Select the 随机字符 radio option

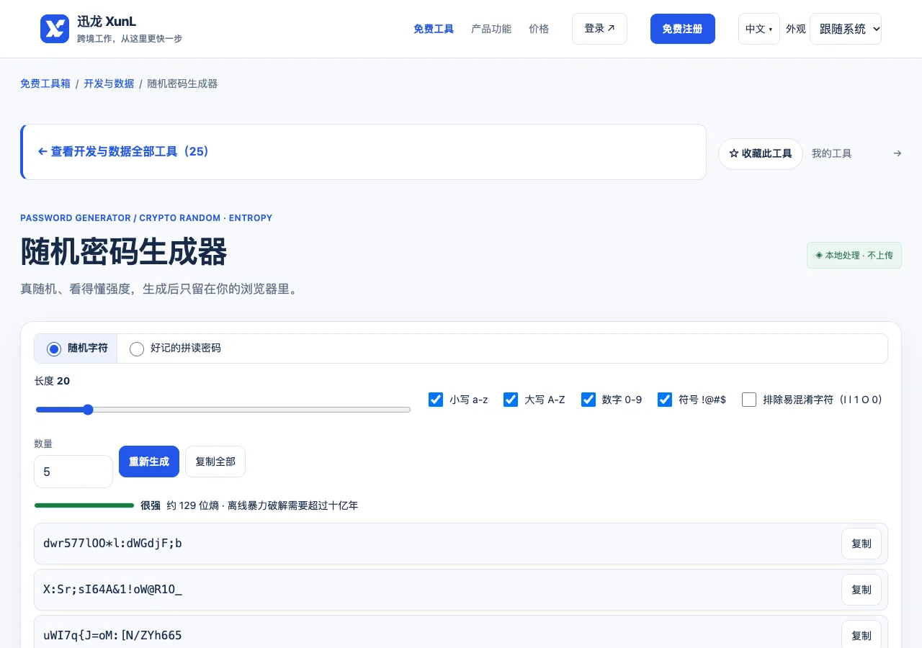point(54,348)
